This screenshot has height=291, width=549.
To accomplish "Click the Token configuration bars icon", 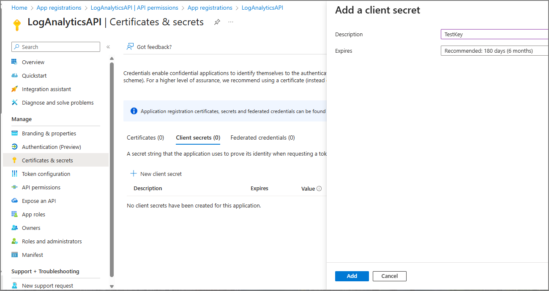I will click(14, 174).
